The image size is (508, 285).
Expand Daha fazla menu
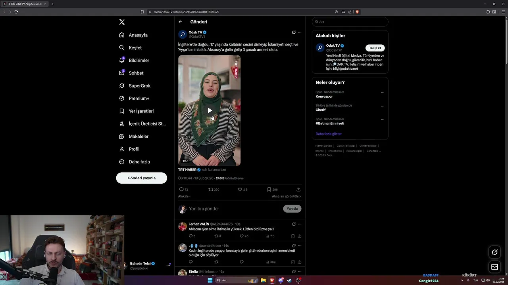[x=135, y=161]
